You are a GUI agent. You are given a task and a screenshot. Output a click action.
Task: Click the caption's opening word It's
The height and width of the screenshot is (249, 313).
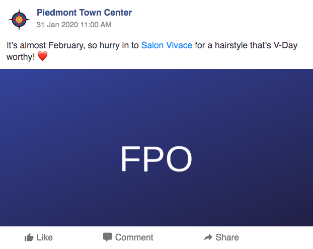pos(12,45)
